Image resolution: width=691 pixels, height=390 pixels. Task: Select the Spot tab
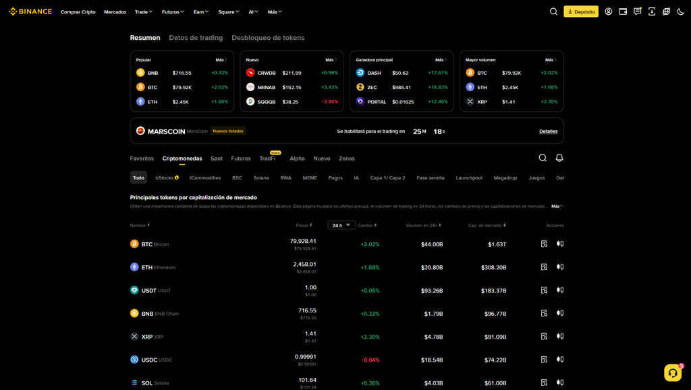point(217,158)
